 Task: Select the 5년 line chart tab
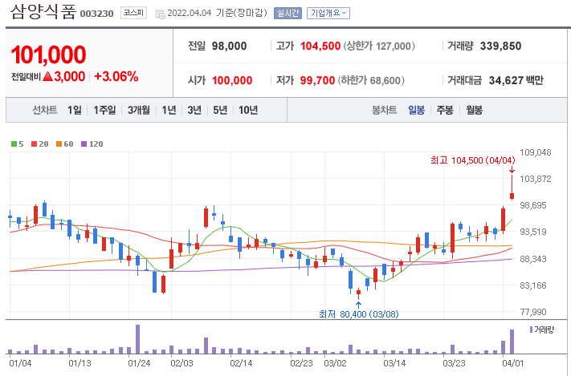(x=220, y=110)
